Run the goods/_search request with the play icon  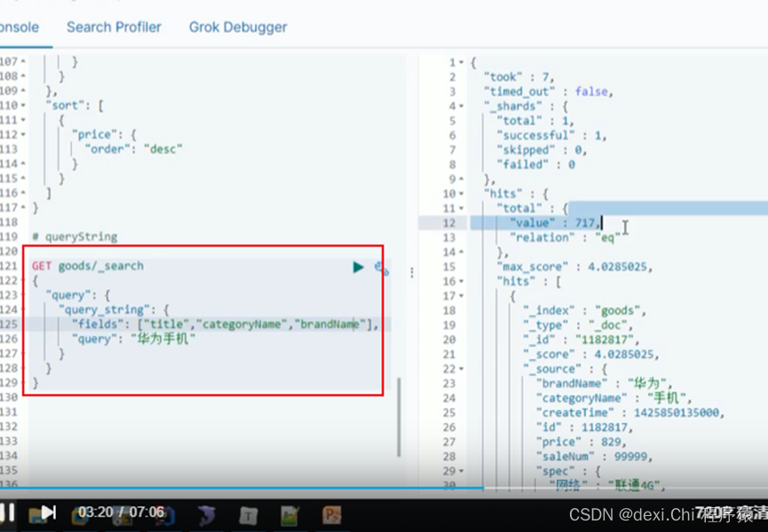[x=358, y=267]
